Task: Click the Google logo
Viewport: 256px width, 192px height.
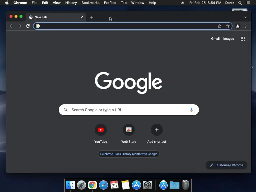Action: 128,82
